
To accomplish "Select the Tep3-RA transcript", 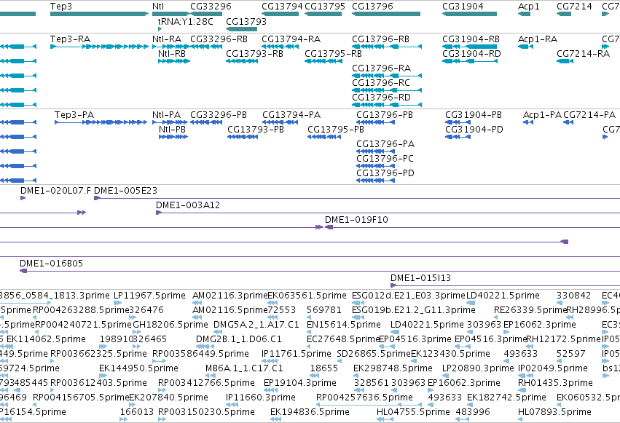I will tap(99, 47).
